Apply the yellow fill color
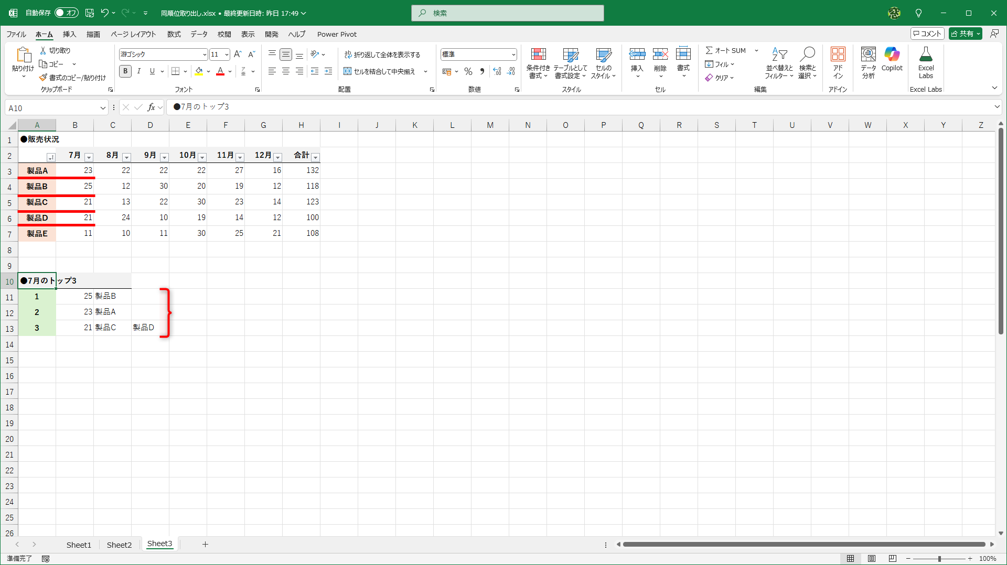The image size is (1007, 565). (199, 71)
